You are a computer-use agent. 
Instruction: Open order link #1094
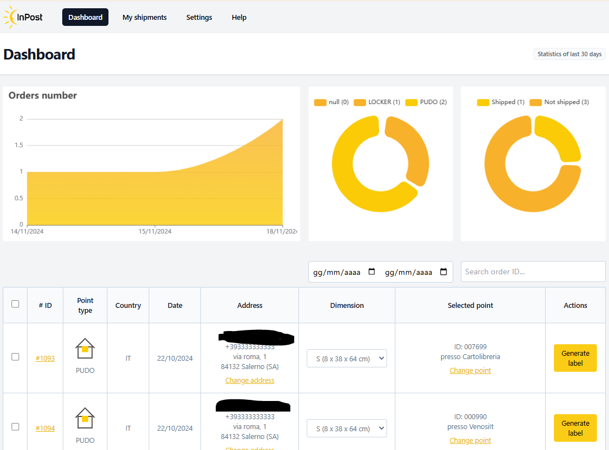45,428
